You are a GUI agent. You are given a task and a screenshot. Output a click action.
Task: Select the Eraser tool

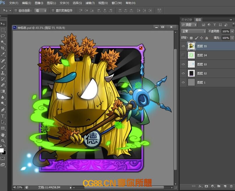coord(3,85)
